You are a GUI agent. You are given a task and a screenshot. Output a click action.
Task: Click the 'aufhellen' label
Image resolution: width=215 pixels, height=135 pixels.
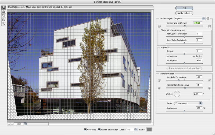[198, 56]
